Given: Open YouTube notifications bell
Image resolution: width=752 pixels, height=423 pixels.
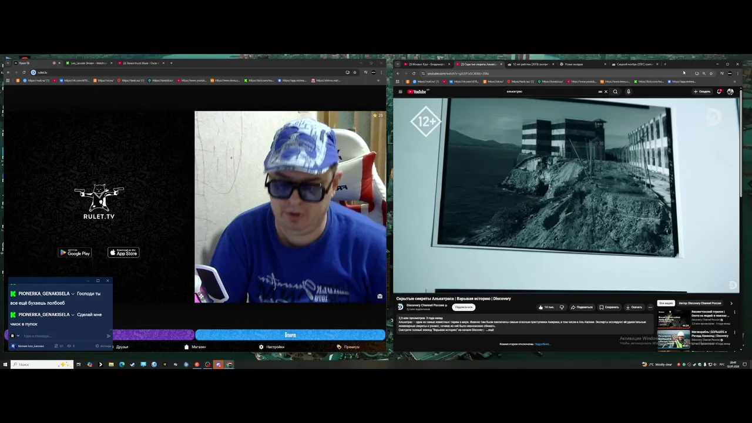Looking at the screenshot, I should pyautogui.click(x=719, y=92).
